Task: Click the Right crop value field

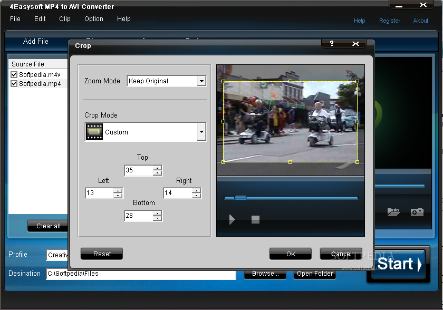Action: (x=178, y=193)
